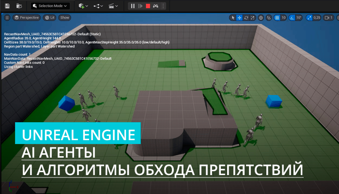Select the octagonal platform
The image size is (339, 194).
pos(220,61)
